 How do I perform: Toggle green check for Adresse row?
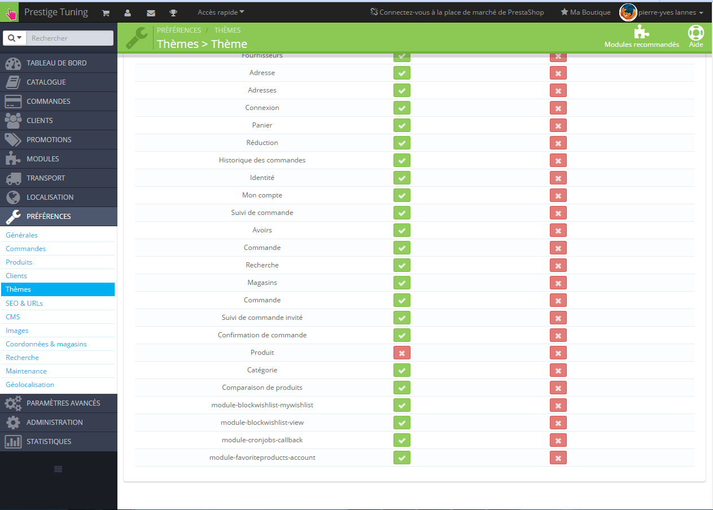402,73
